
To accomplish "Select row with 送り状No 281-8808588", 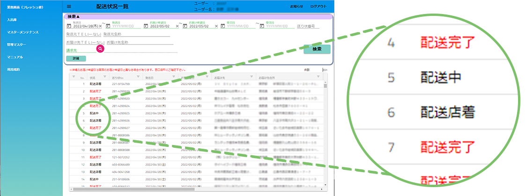I will point(197,150).
